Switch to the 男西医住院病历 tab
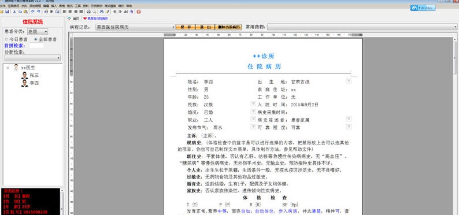Image resolution: width=459 pixels, height=215 pixels. click(x=96, y=18)
